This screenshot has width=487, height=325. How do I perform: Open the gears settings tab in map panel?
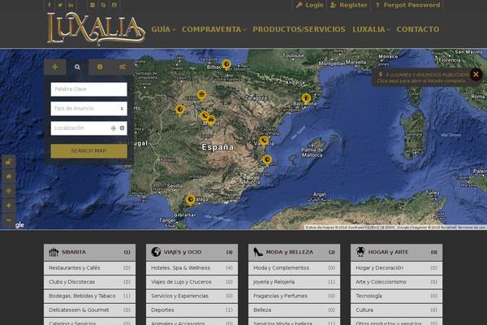click(x=123, y=67)
